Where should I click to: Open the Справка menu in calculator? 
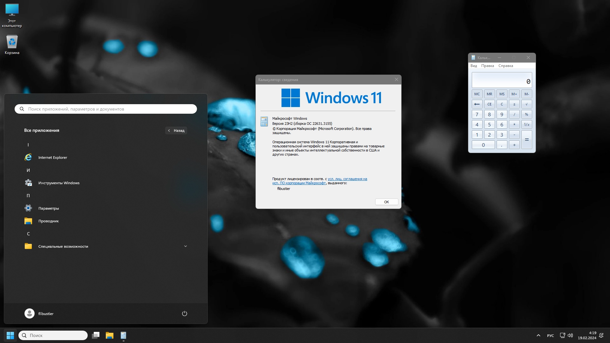coord(505,66)
